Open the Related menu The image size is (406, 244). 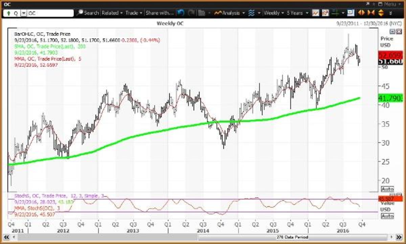(x=112, y=13)
